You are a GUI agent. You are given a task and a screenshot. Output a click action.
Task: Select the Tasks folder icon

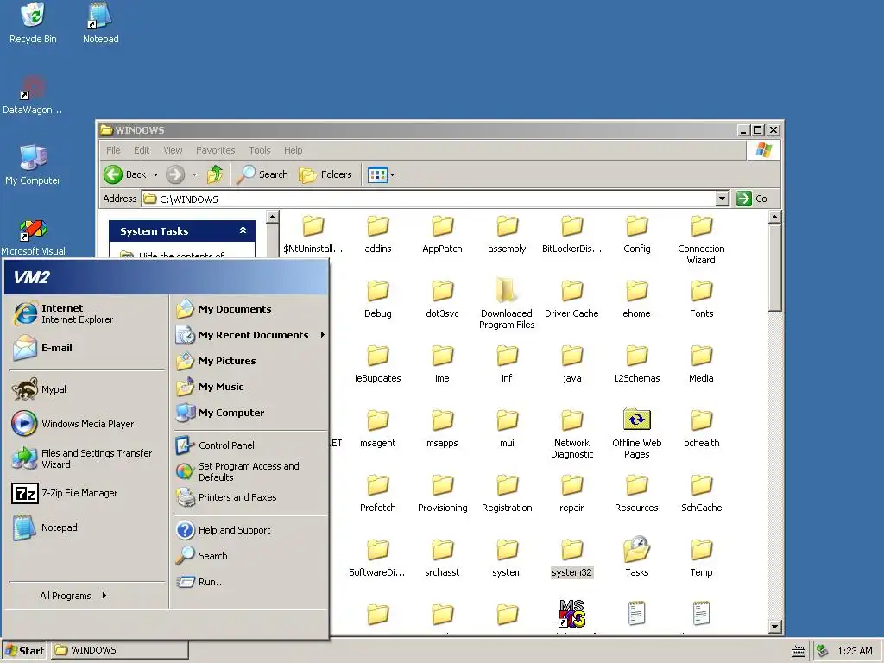(636, 557)
